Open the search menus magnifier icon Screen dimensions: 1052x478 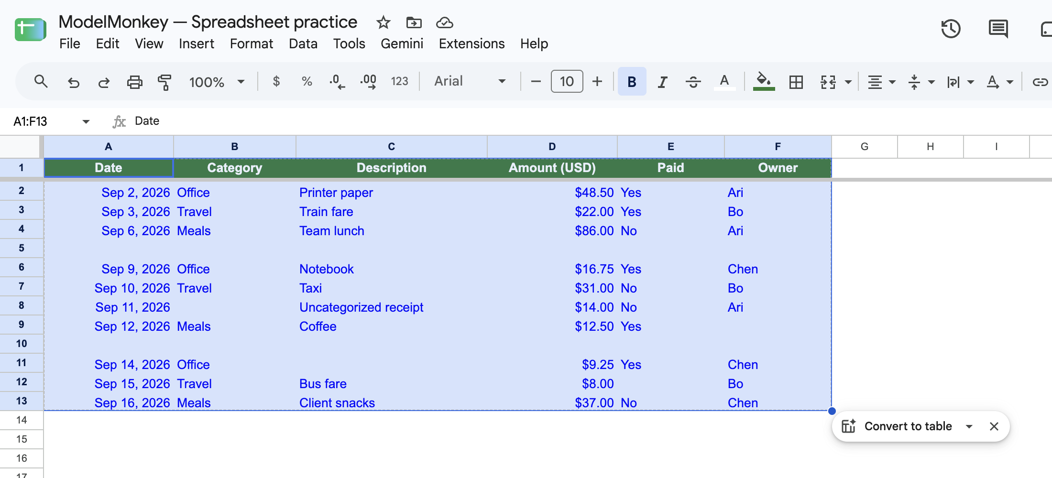coord(41,82)
